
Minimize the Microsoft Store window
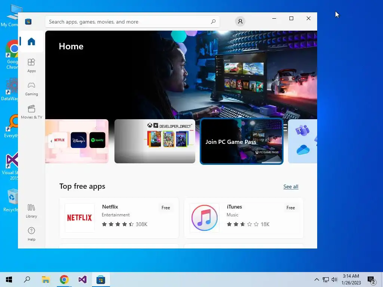point(274,18)
